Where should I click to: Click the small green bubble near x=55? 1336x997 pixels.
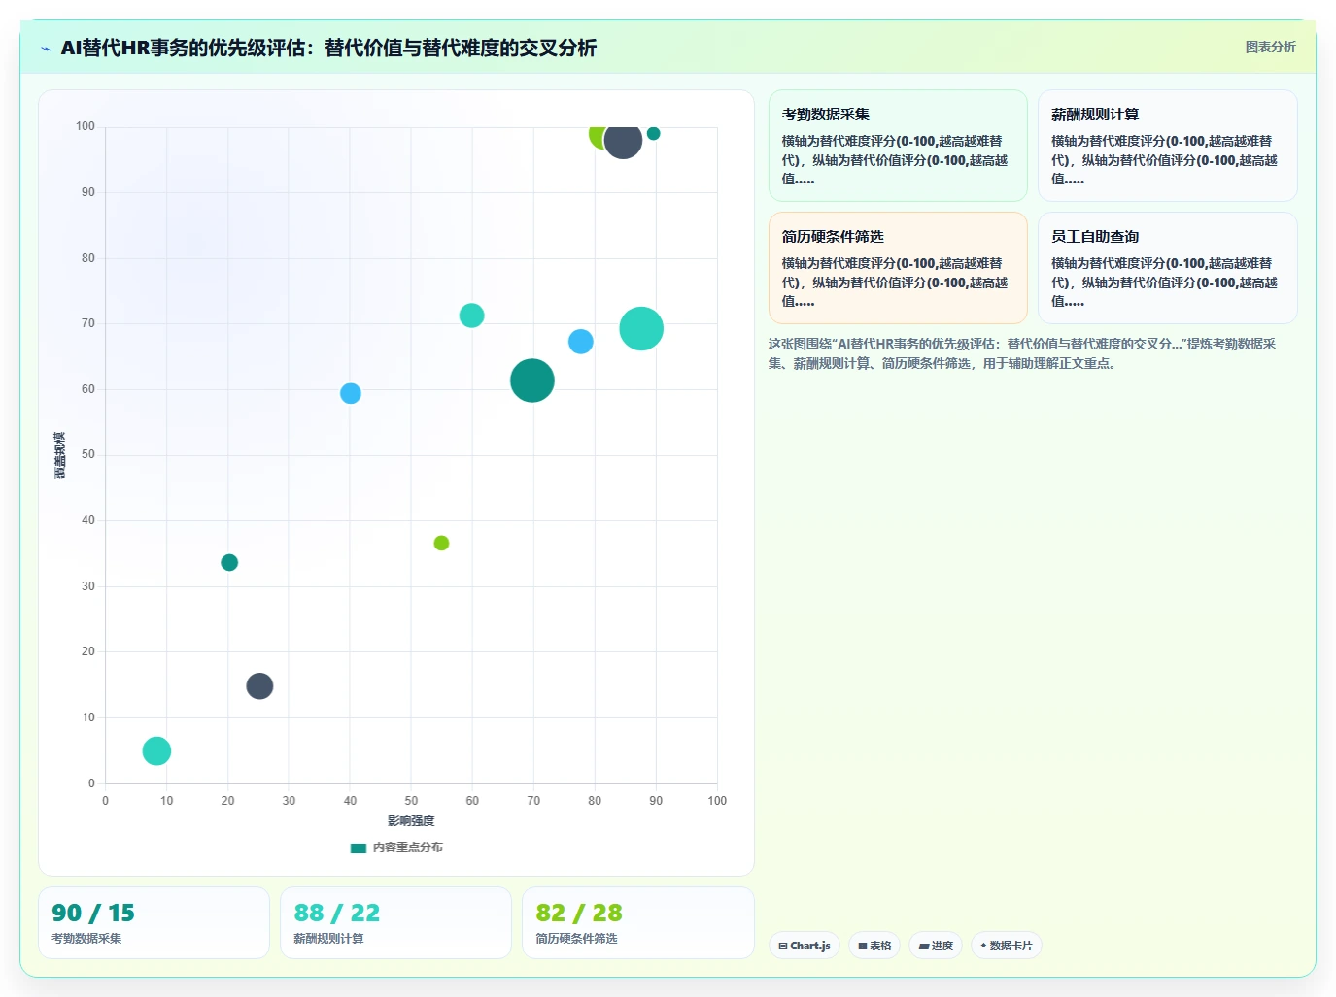[x=441, y=543]
